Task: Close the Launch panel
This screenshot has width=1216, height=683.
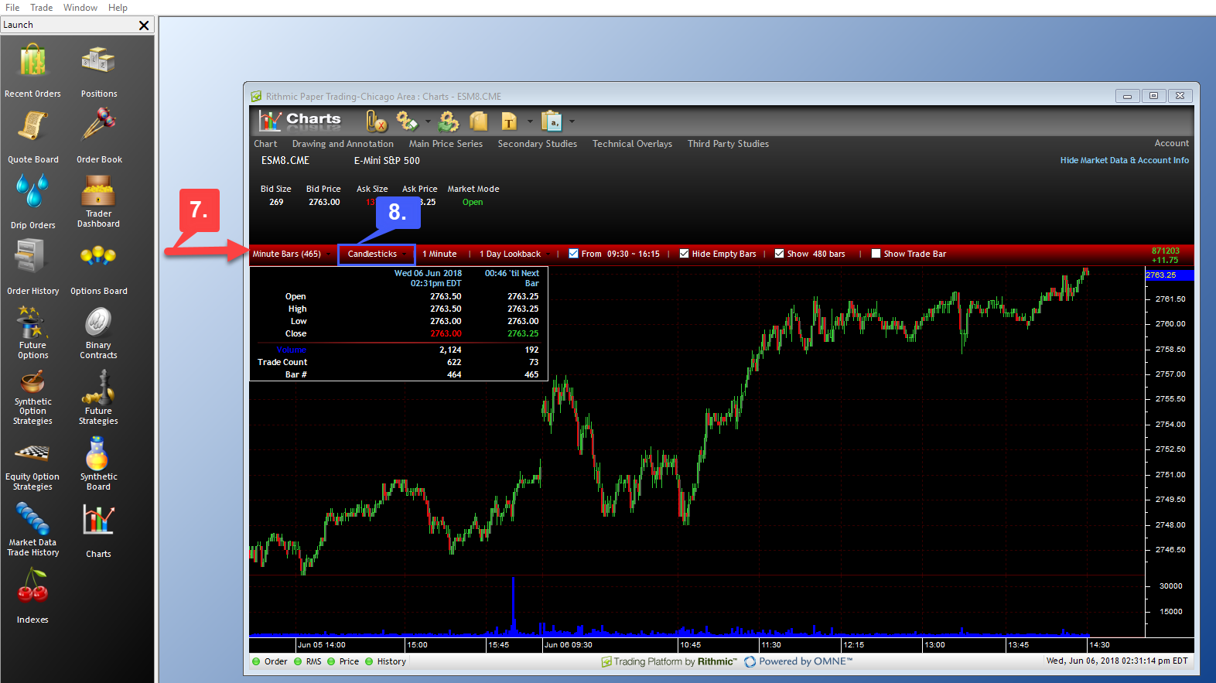Action: (144, 26)
